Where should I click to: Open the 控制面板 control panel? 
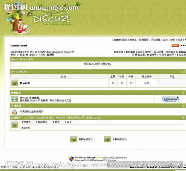[x=144, y=40]
